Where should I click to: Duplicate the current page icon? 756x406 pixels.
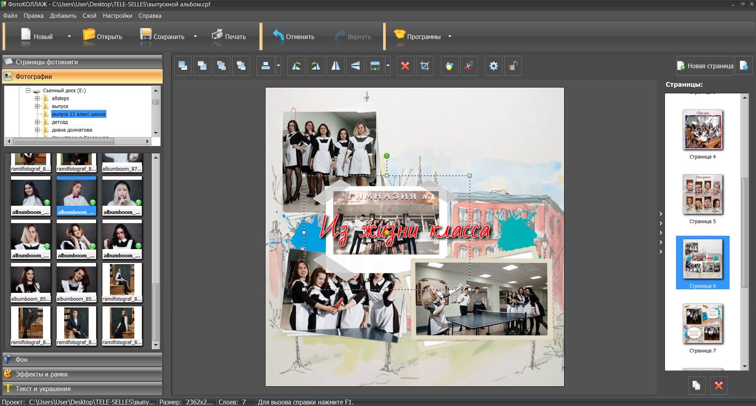[697, 385]
